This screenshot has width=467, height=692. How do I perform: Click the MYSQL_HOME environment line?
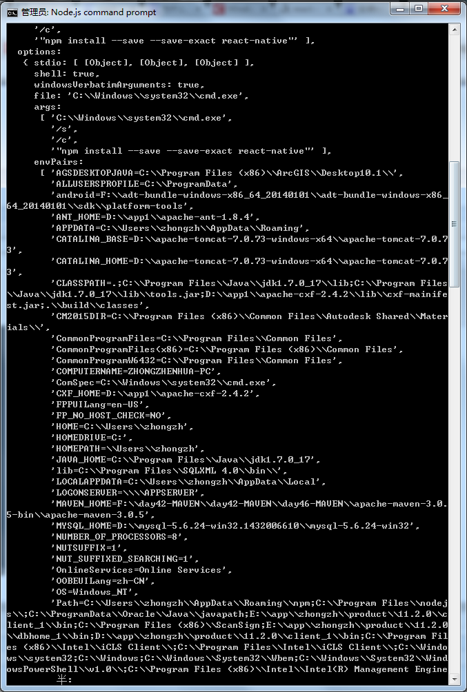[x=235, y=526]
